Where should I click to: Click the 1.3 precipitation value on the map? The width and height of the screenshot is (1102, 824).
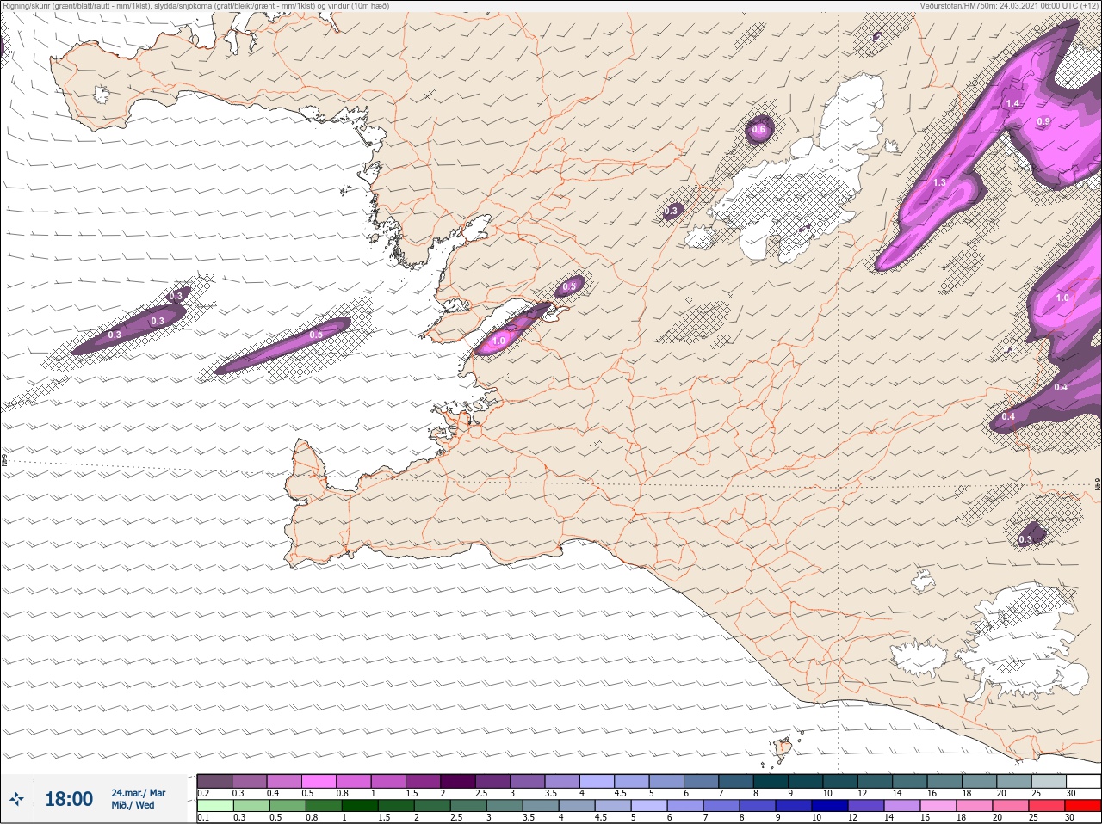click(x=939, y=182)
